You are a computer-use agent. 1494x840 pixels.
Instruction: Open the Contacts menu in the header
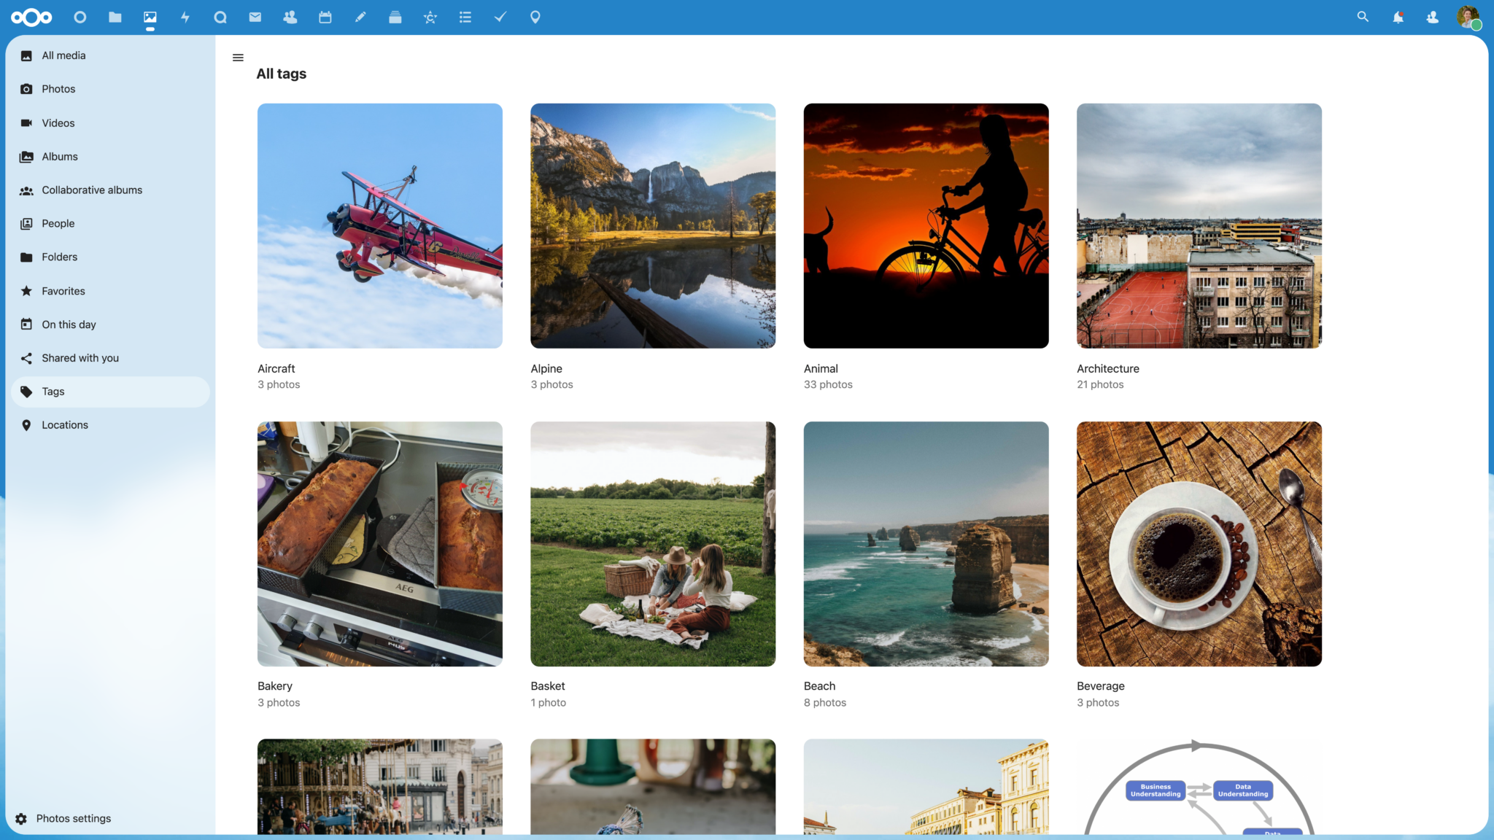(x=1432, y=17)
